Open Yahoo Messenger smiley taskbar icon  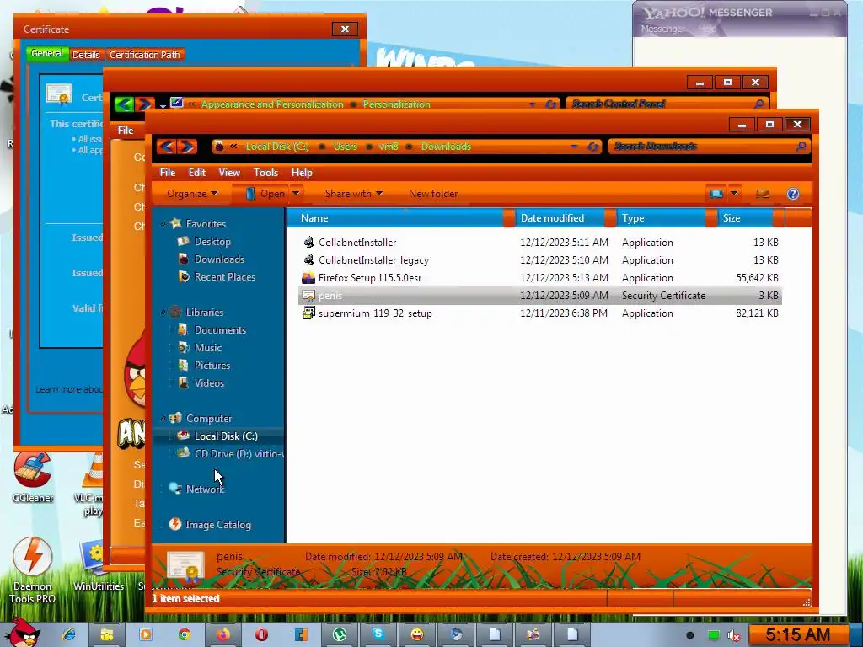[x=417, y=634]
